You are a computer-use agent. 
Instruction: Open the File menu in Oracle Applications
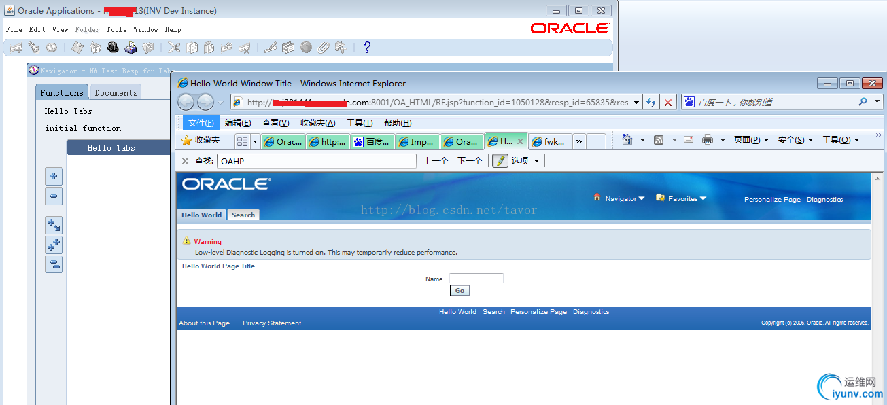14,30
